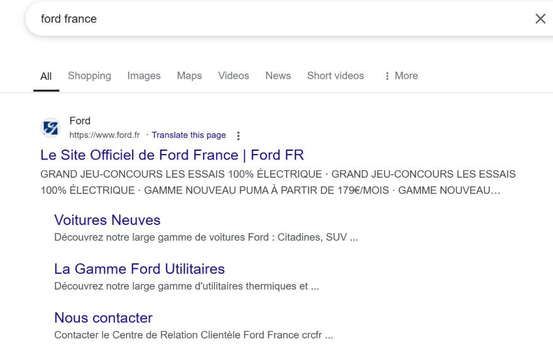Viewport: 553px width, 355px height.
Task: Click the https://www.ford.fr URL text
Action: [x=104, y=135]
